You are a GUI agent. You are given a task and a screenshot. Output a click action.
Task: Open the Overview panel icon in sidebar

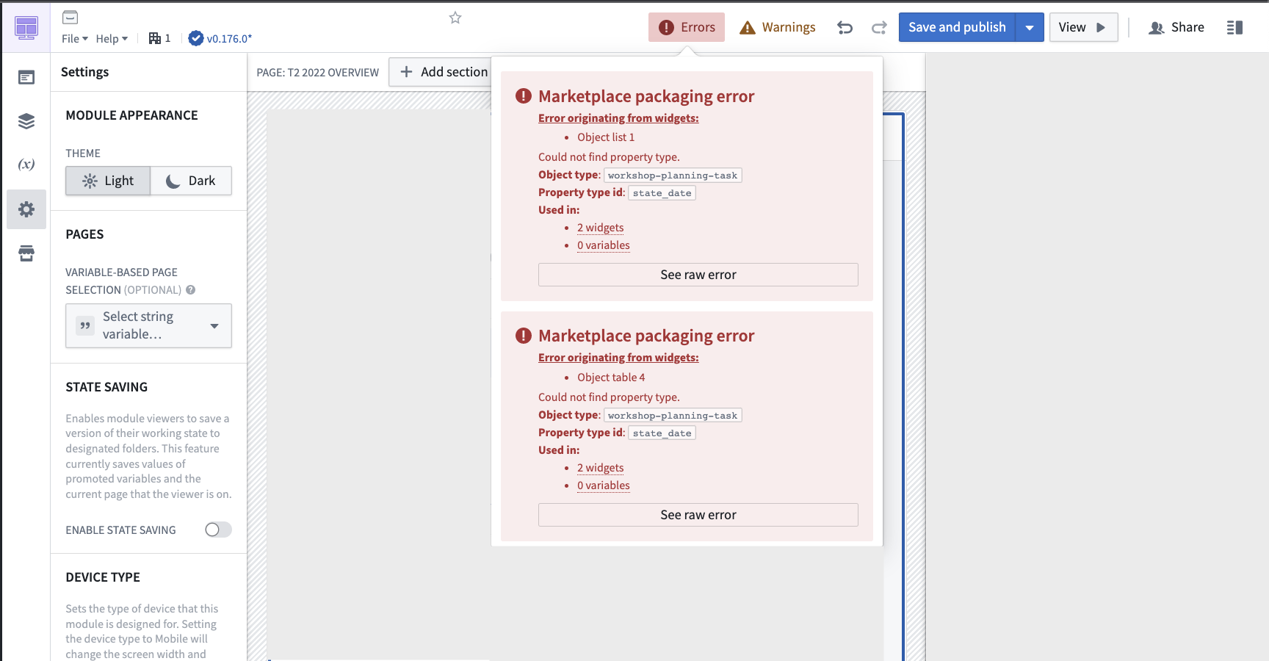[x=26, y=77]
